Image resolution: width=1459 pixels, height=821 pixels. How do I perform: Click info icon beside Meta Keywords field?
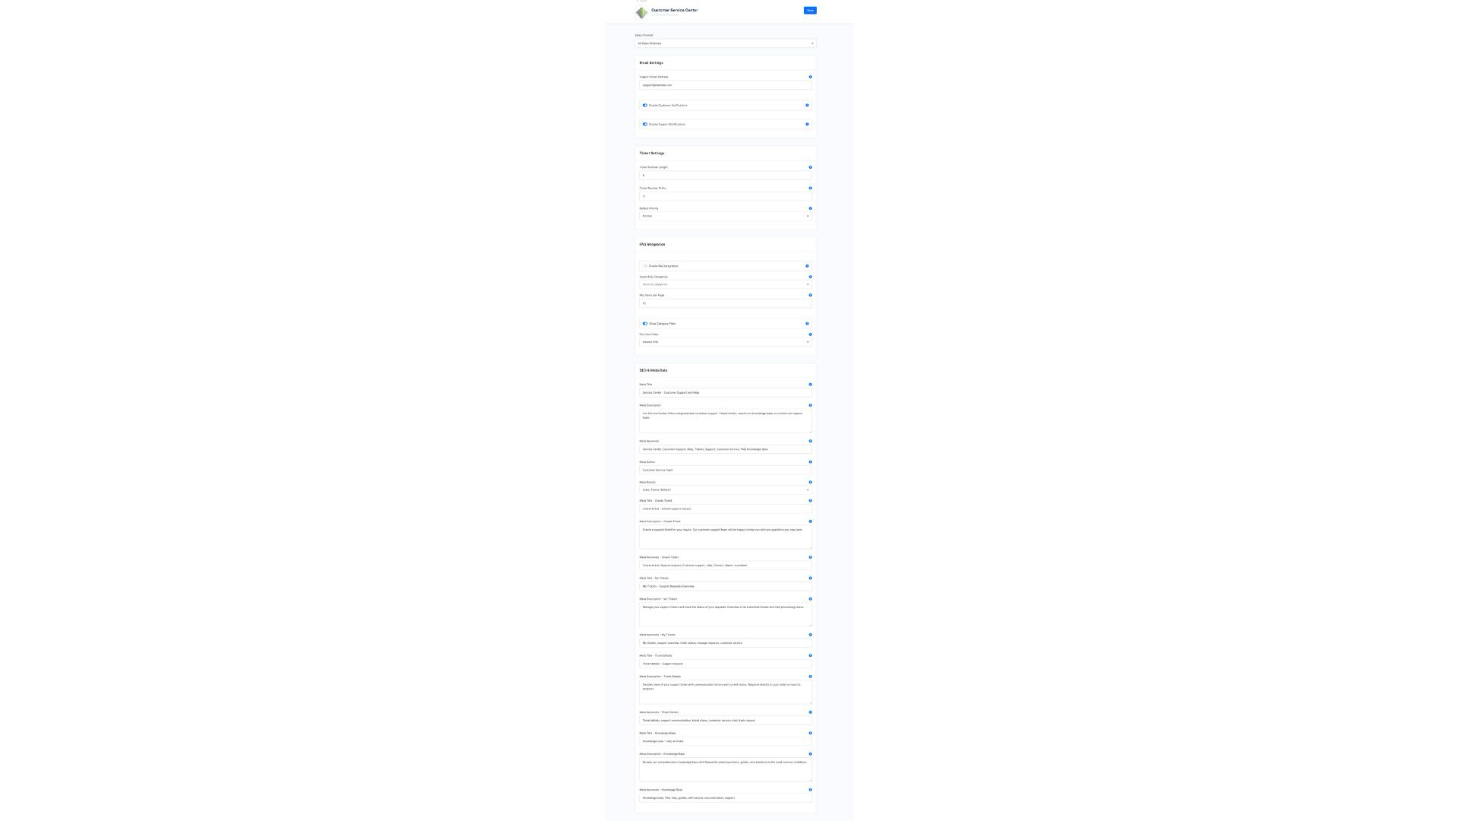810,441
